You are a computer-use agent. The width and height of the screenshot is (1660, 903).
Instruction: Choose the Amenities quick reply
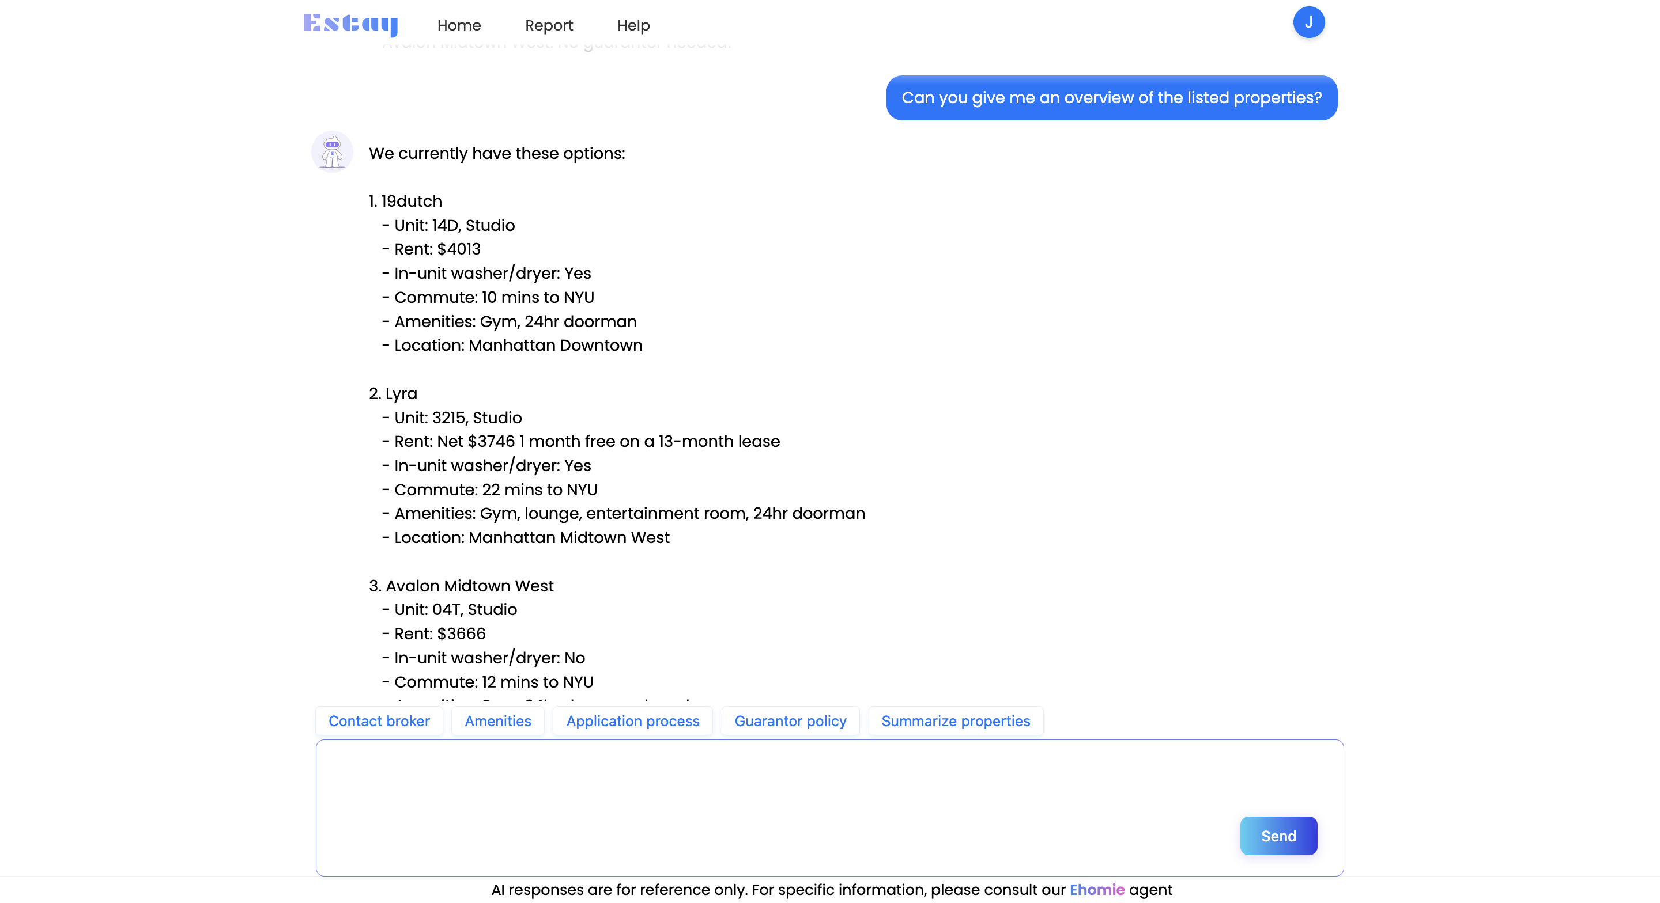(497, 720)
